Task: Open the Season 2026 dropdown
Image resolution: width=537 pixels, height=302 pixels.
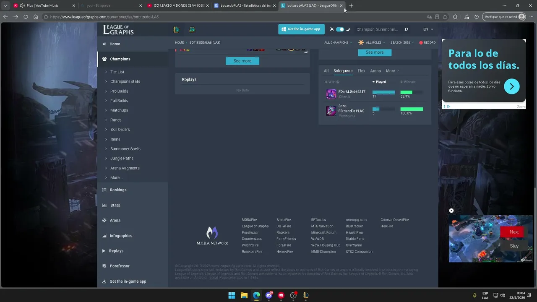Action: tap(402, 43)
